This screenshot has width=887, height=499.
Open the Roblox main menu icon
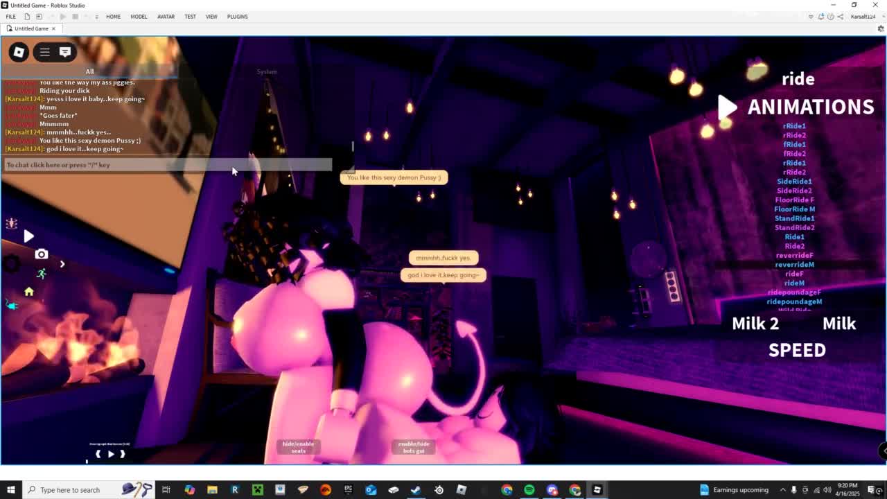tap(19, 52)
